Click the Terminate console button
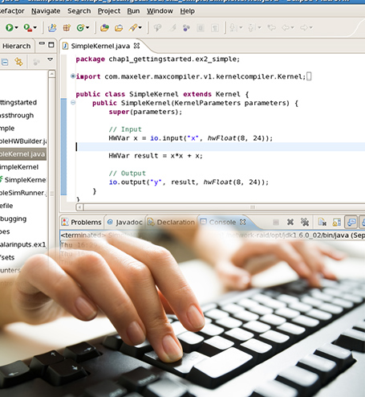 (276, 222)
